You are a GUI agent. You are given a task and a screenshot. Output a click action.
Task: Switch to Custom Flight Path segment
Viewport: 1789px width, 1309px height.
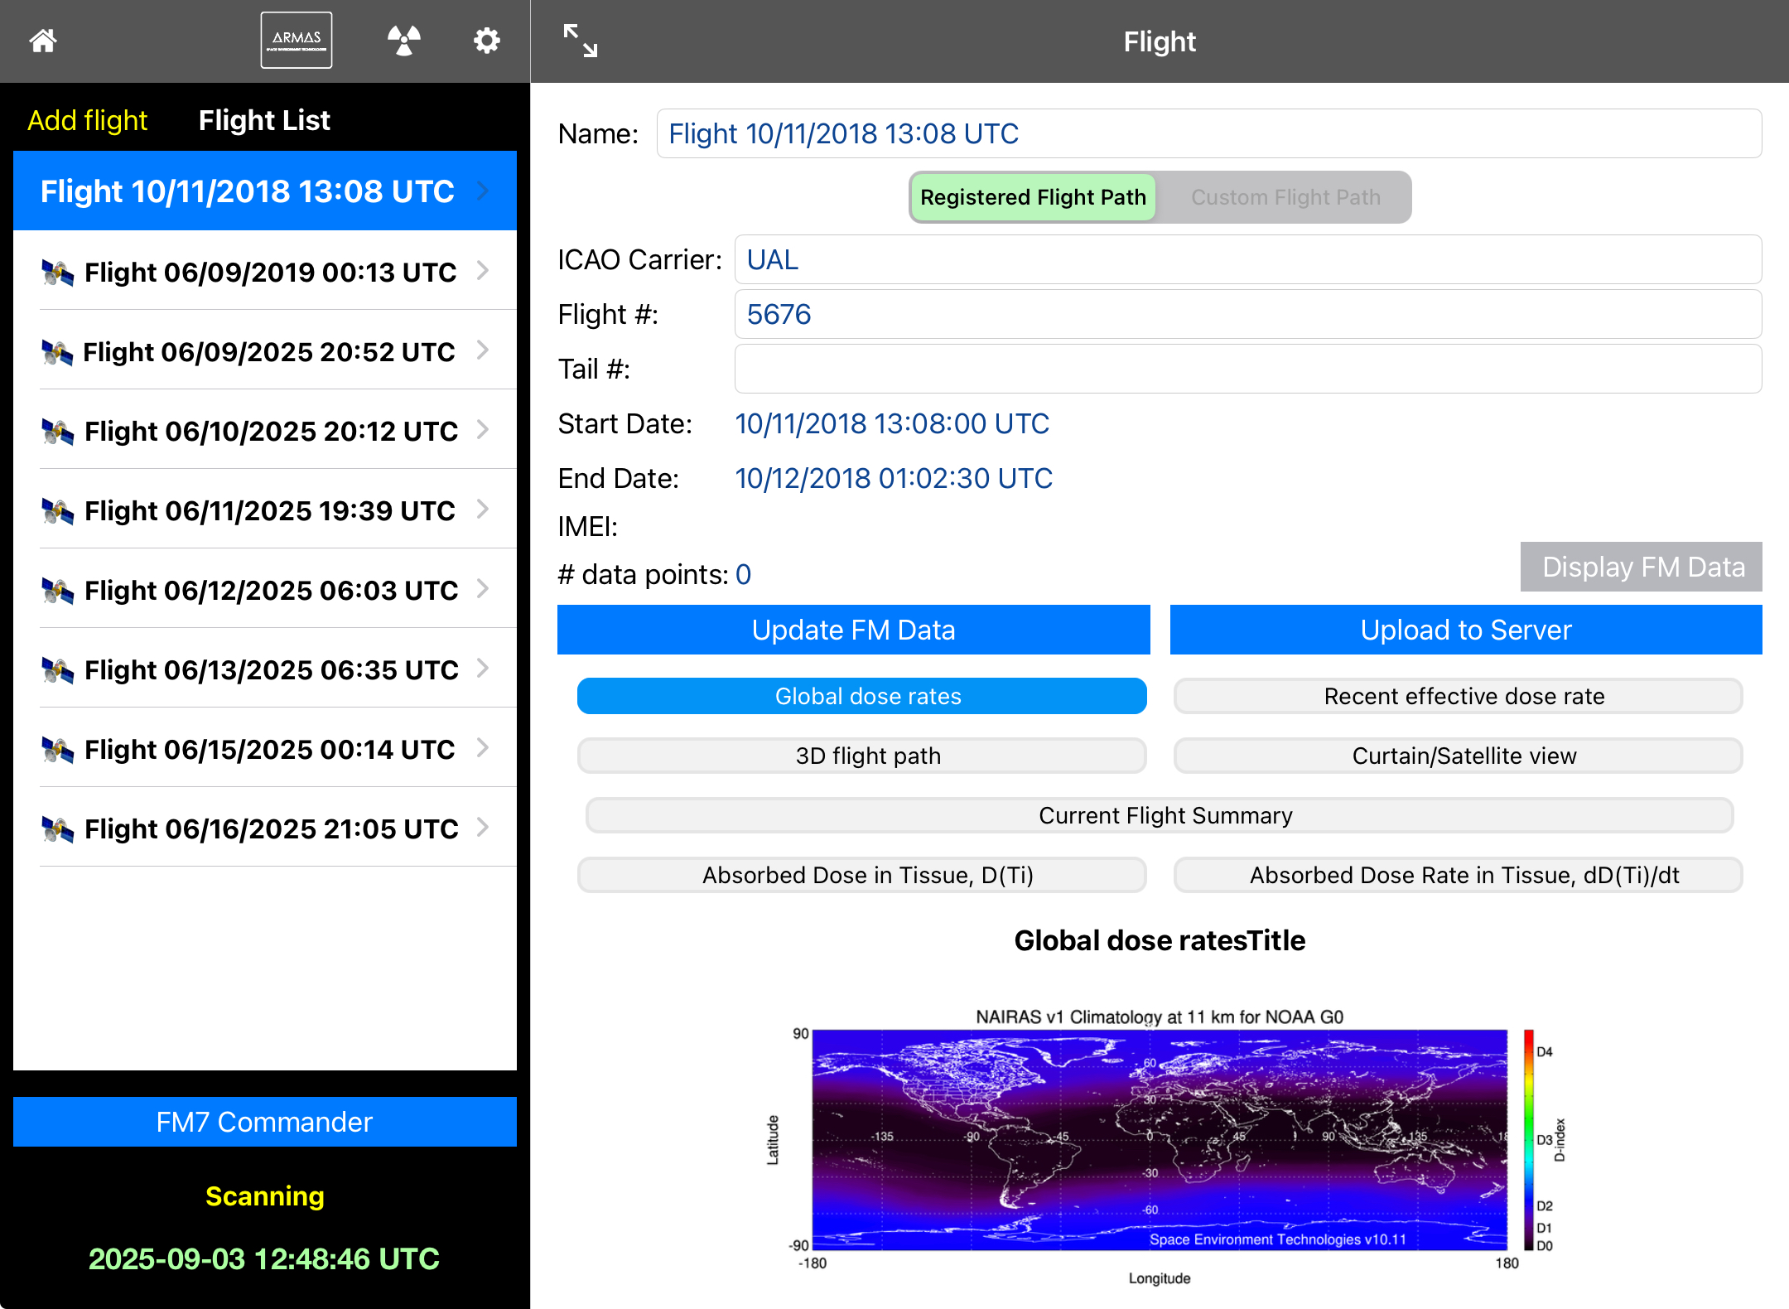click(x=1285, y=197)
